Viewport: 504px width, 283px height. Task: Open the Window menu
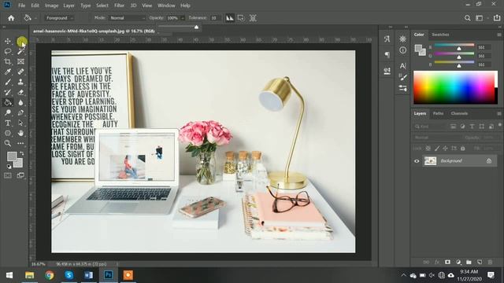pyautogui.click(x=166, y=6)
